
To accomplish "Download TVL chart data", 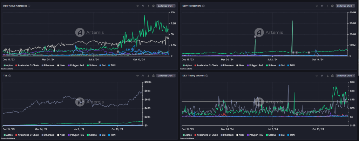I will coord(148,76).
